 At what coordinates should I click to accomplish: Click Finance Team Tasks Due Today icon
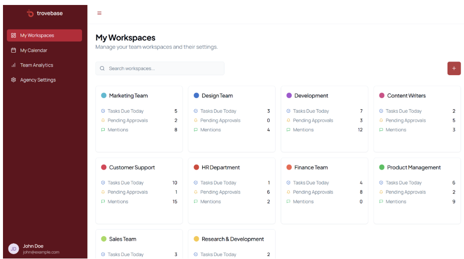click(288, 182)
